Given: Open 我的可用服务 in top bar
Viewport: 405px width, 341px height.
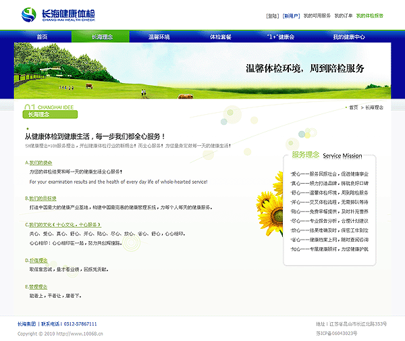Looking at the screenshot, I should click(x=317, y=16).
